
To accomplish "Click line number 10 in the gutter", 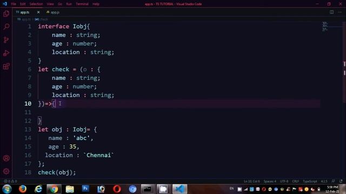I will coord(28,103).
